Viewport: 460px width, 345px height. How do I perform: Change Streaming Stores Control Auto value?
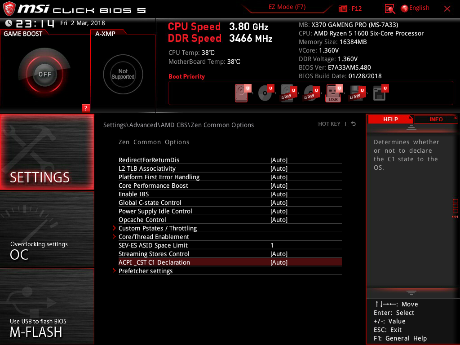(x=279, y=254)
